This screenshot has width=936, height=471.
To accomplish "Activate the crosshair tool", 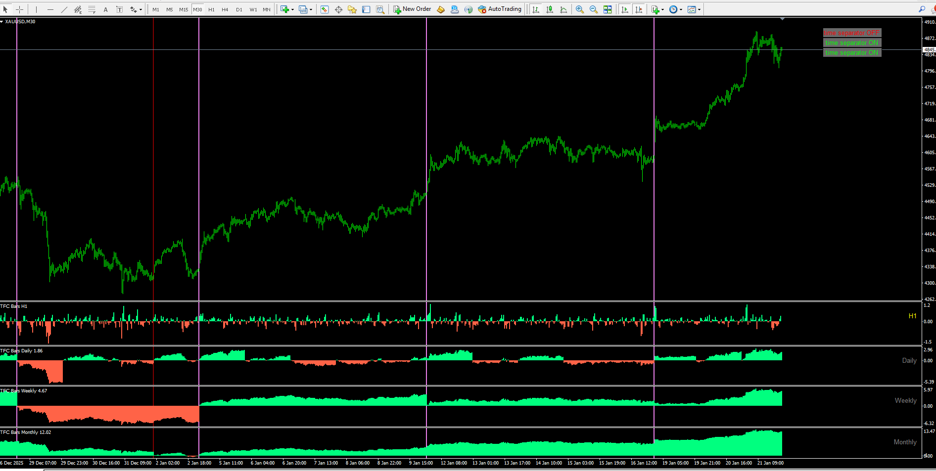I will [x=19, y=9].
